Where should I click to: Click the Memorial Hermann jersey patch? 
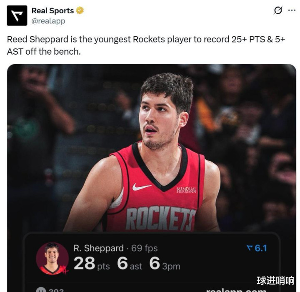pyautogui.click(x=187, y=190)
